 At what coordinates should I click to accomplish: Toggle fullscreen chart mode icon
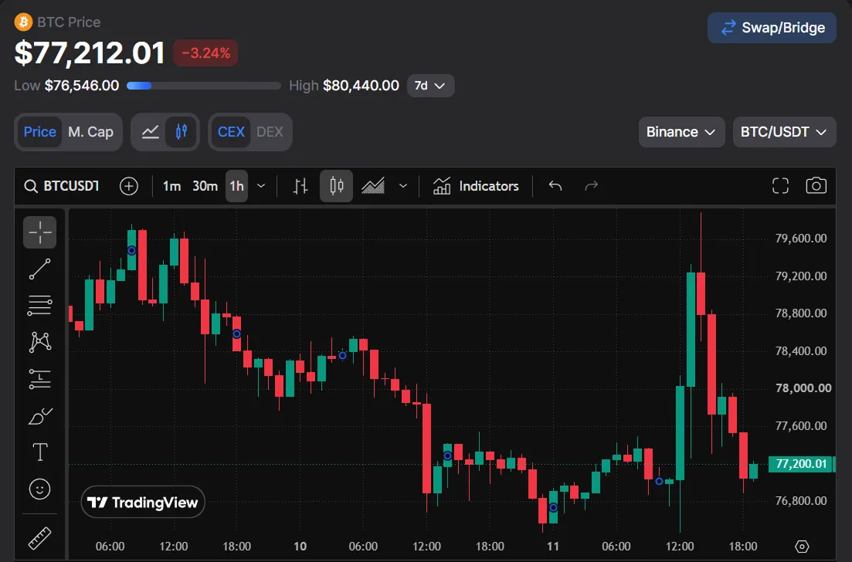click(780, 186)
